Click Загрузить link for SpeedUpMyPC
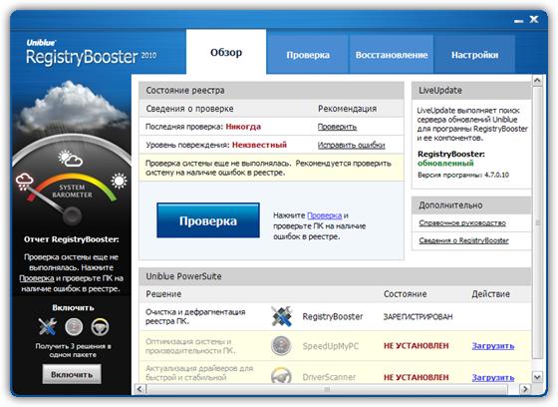Image resolution: width=558 pixels, height=407 pixels. tap(493, 346)
